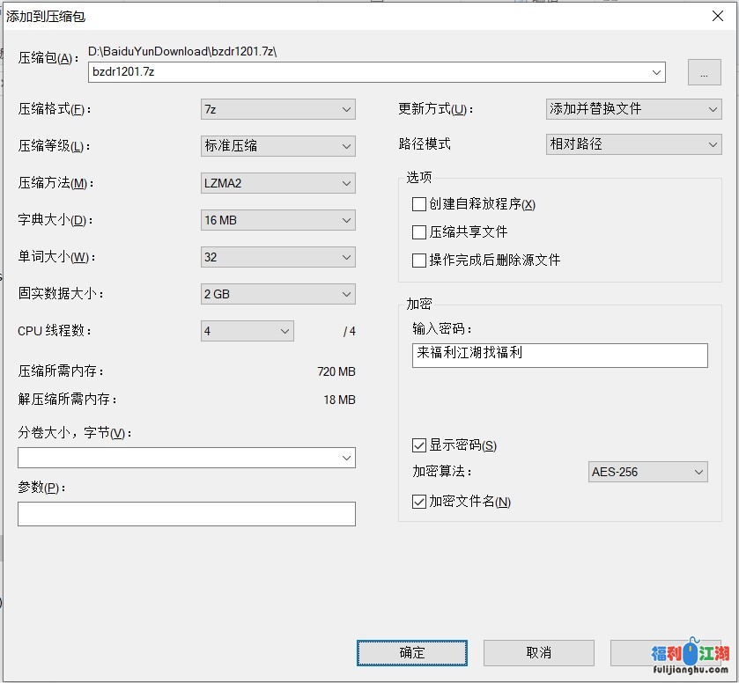Open the 压缩格式 7z dropdown
The image size is (739, 683).
277,109
